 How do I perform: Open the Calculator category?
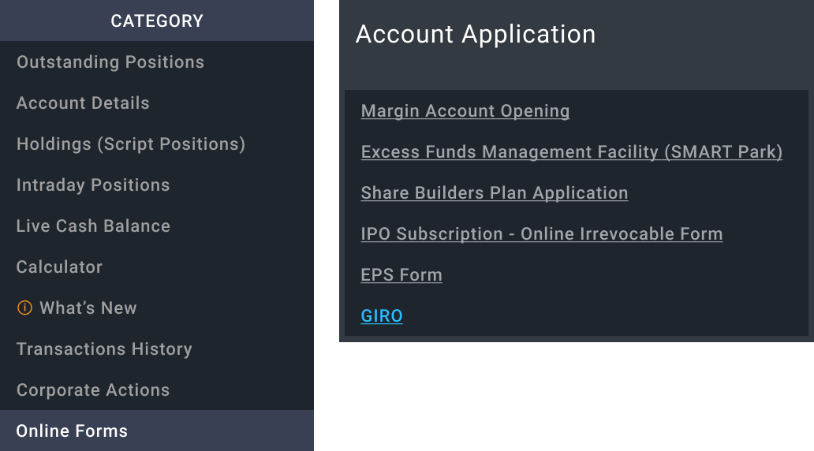pos(59,267)
